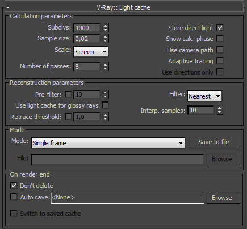Enable Use camera path checkbox

[x=220, y=50]
